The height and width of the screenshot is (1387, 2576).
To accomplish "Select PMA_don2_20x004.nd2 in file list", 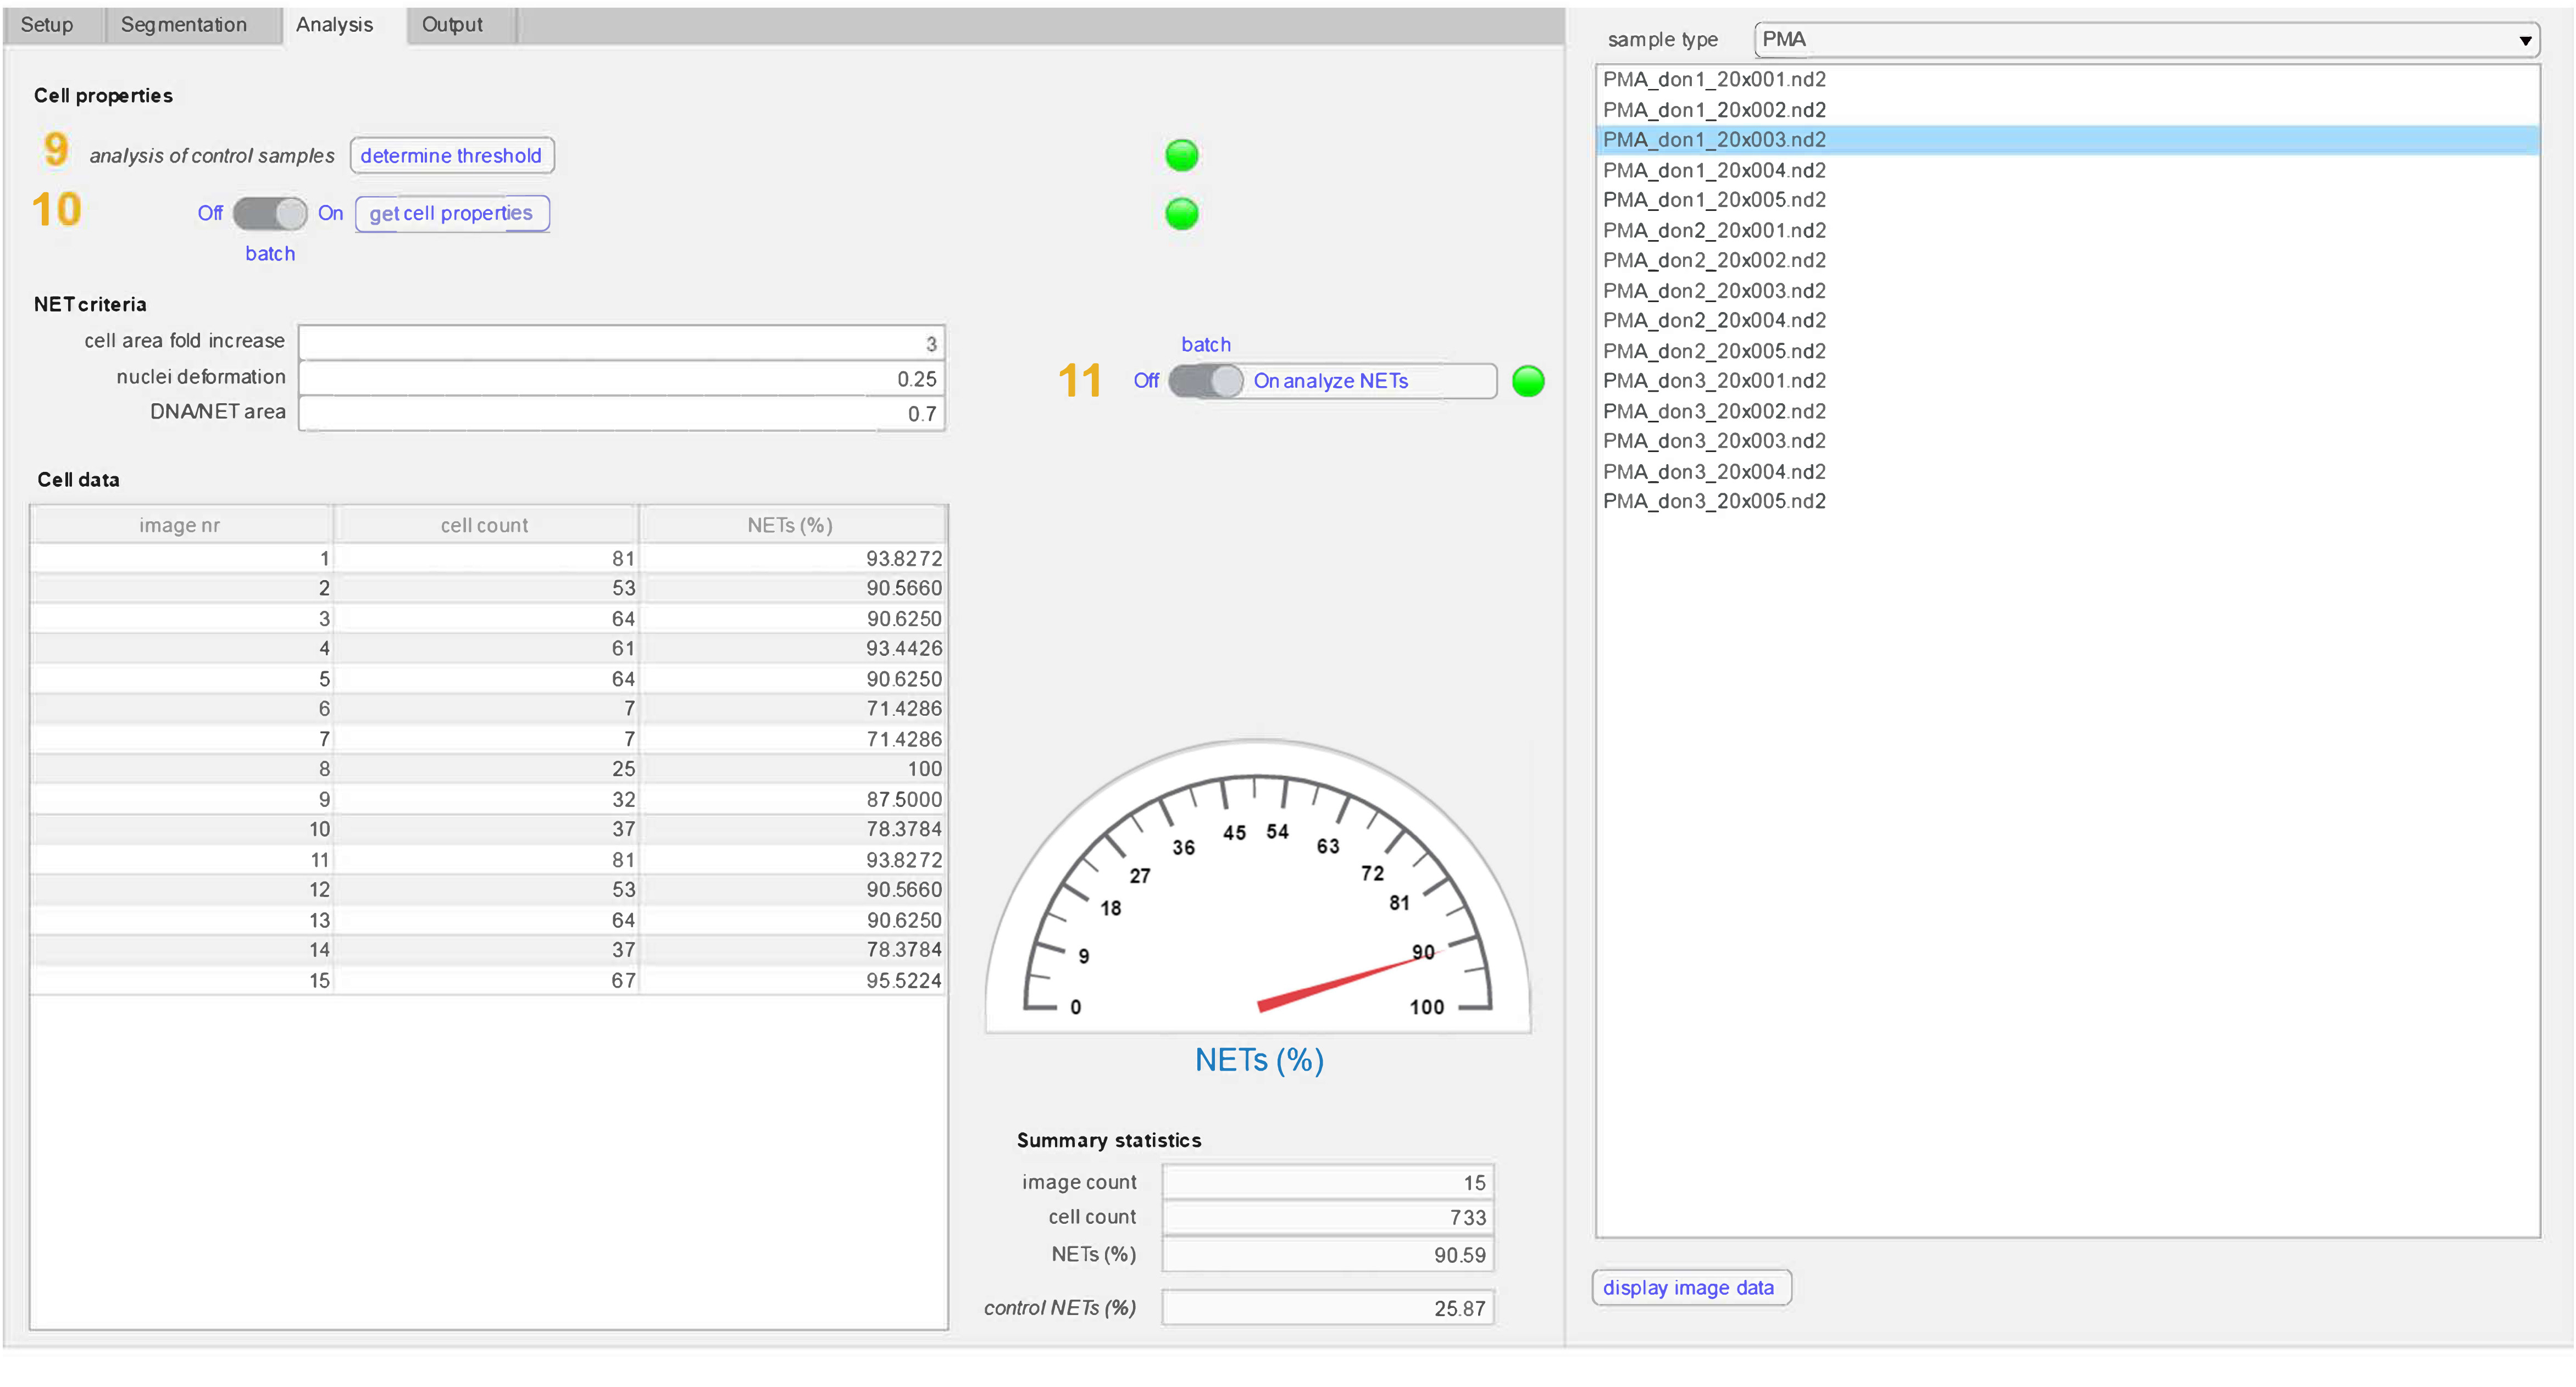I will 1714,320.
